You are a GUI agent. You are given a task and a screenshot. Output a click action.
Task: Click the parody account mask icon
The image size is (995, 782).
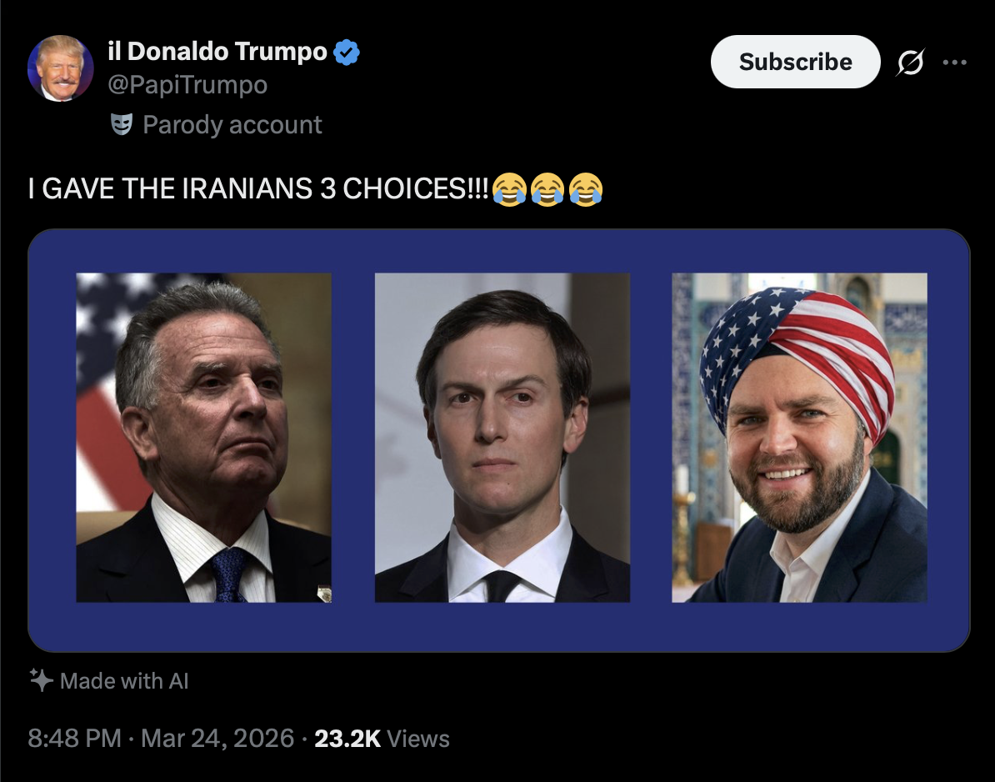122,125
